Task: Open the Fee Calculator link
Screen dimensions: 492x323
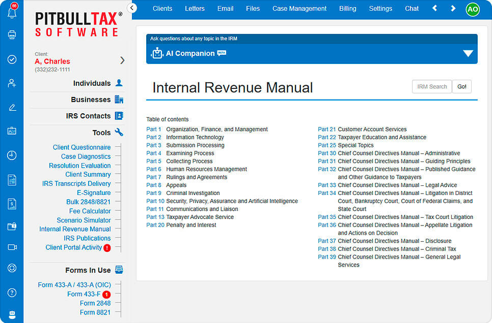Action: point(90,211)
